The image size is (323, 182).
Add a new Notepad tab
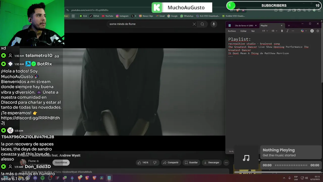[289, 26]
